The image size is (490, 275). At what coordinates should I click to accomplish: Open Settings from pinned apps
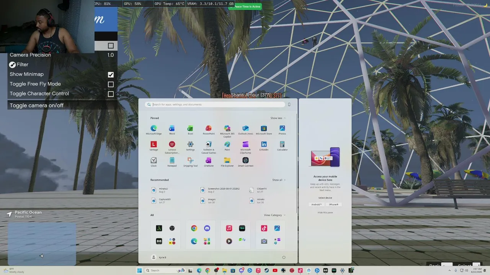point(190,146)
